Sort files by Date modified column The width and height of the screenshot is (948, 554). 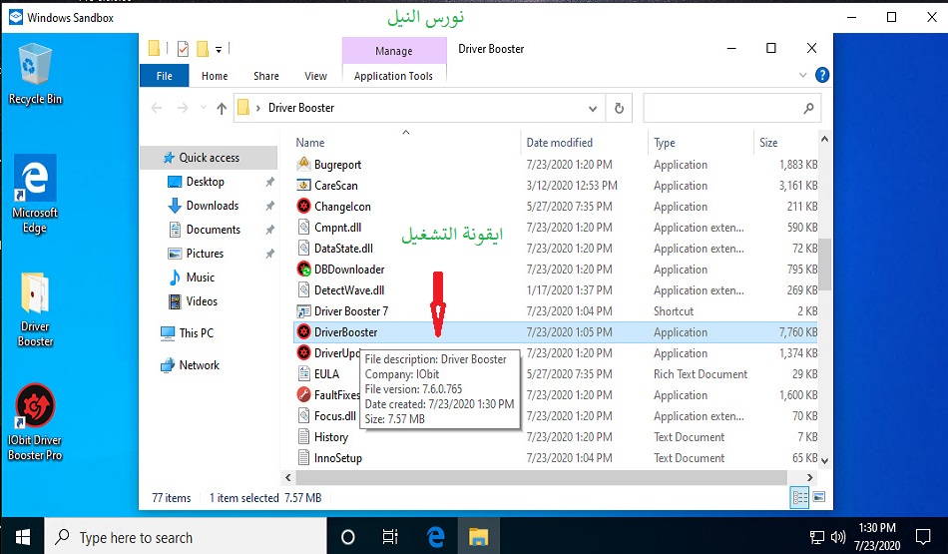[x=559, y=143]
